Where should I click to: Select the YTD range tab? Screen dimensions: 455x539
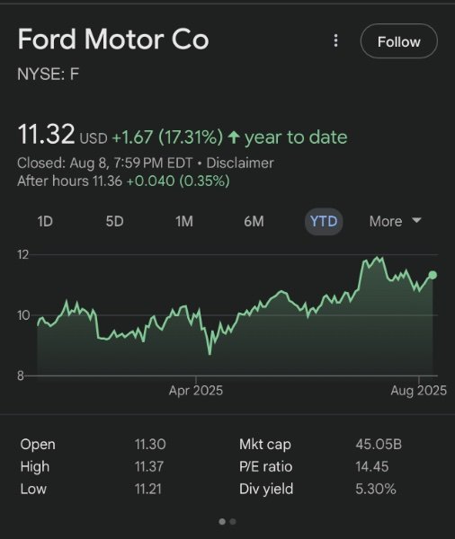coord(324,221)
